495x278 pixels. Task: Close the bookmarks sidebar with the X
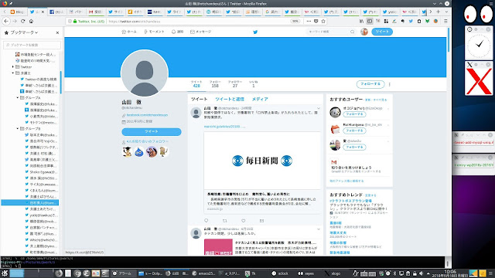[x=57, y=32]
